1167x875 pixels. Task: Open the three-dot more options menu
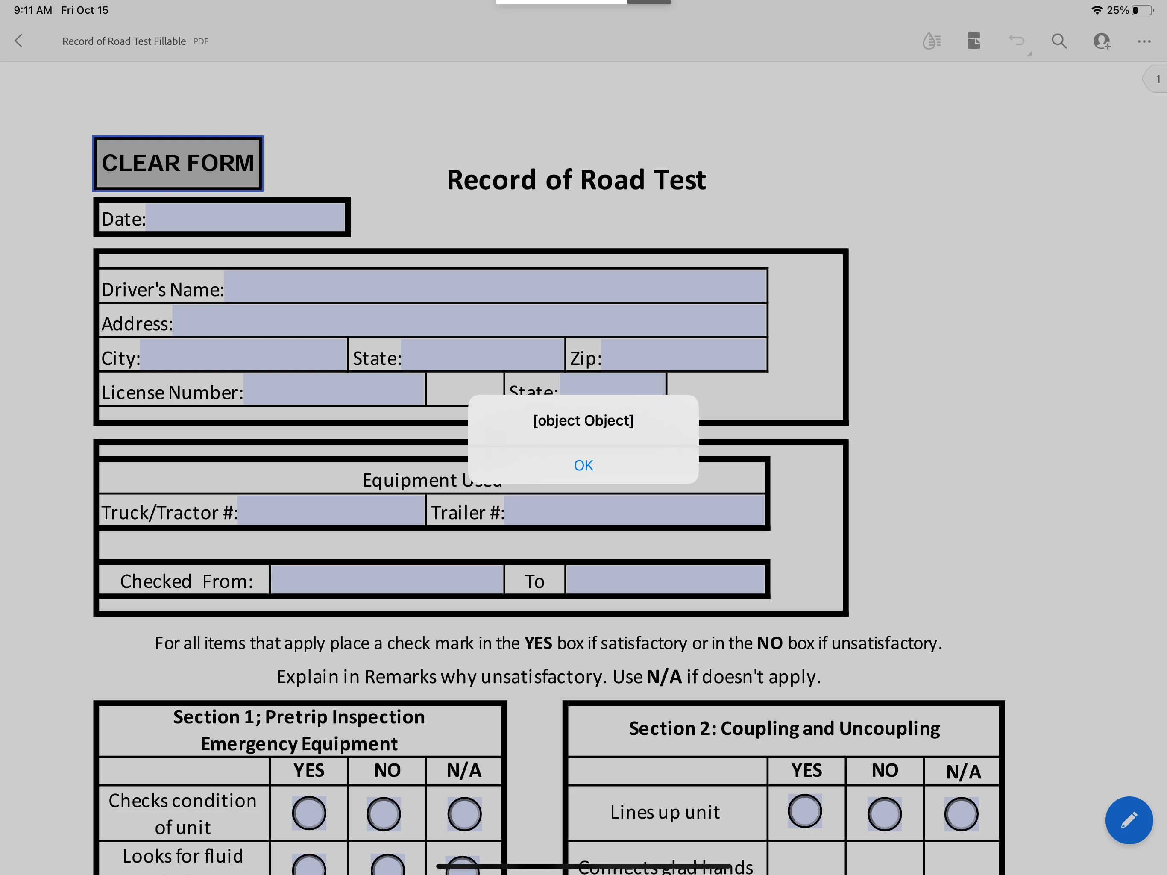tap(1144, 41)
